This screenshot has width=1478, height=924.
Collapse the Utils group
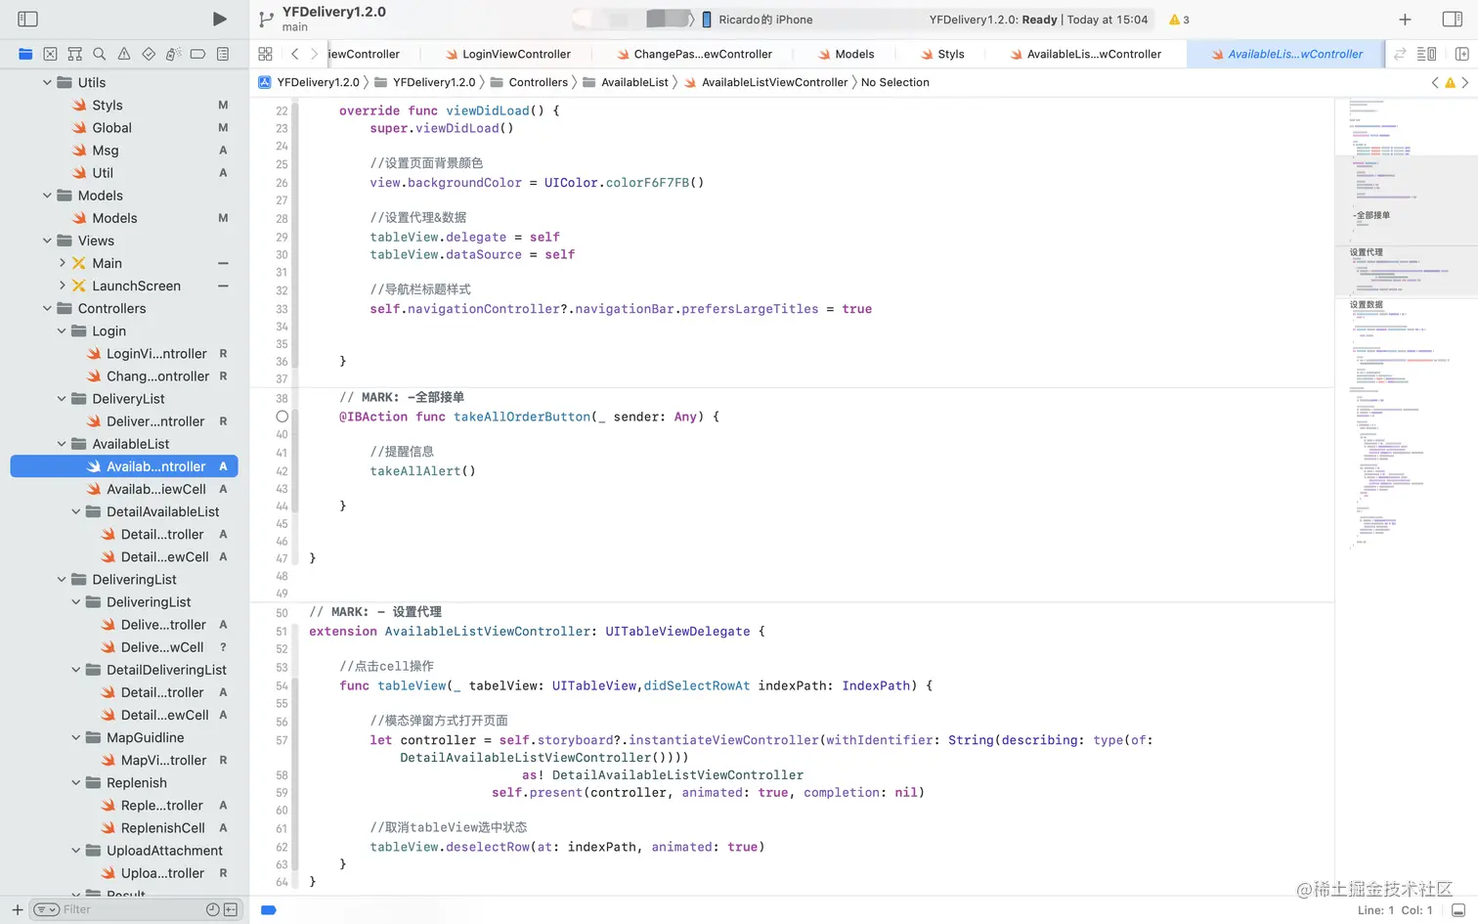click(x=47, y=82)
